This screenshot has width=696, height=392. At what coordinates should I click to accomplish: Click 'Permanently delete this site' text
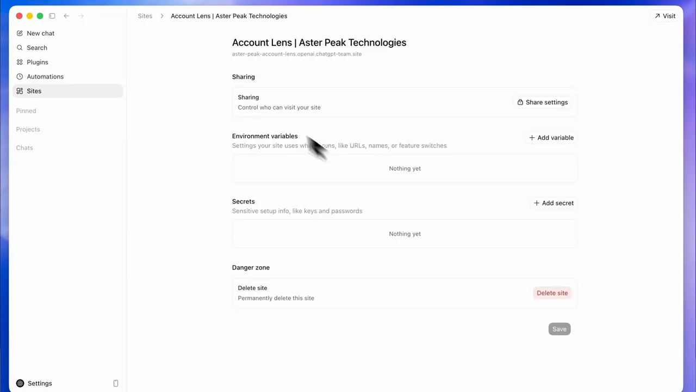(276, 298)
